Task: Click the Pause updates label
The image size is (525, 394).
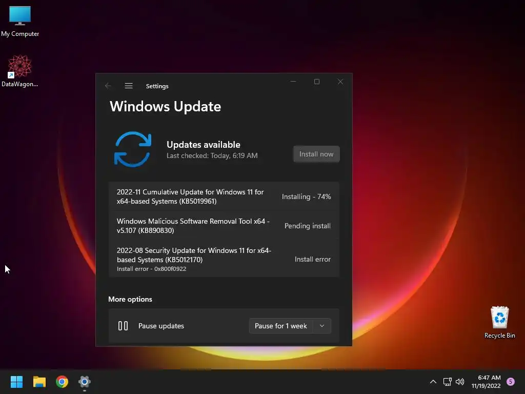Action: [x=161, y=326]
